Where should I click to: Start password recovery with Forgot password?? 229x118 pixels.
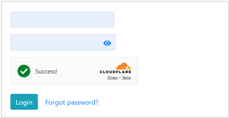point(72,102)
